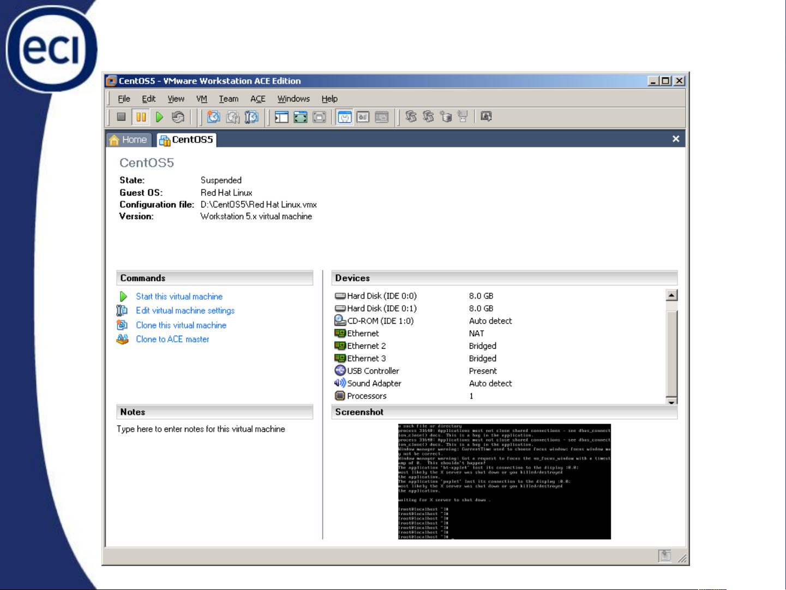
Task: Maximize the VMware Workstation window
Action: click(665, 81)
